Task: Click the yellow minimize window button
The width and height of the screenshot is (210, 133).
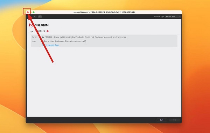Action: [x=31, y=12]
